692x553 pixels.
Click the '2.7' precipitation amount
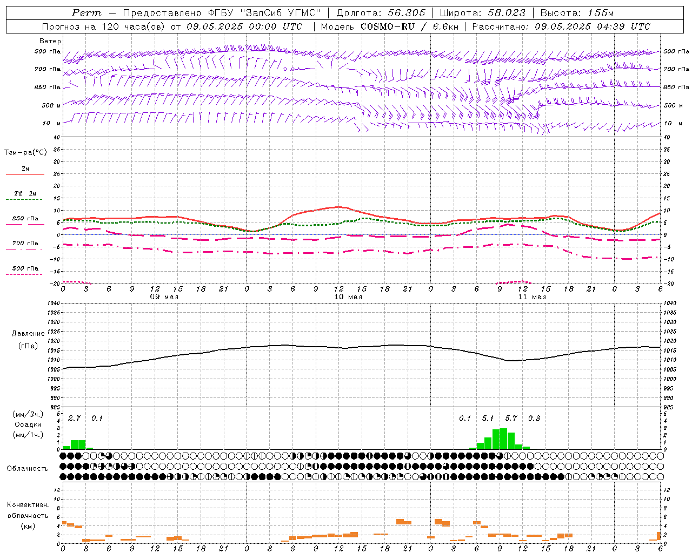74,419
